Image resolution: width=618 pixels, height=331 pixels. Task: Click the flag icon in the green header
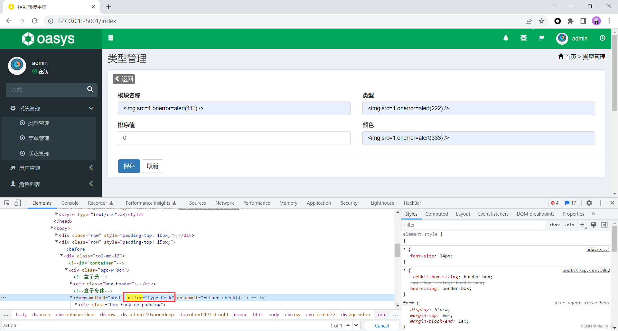(541, 38)
